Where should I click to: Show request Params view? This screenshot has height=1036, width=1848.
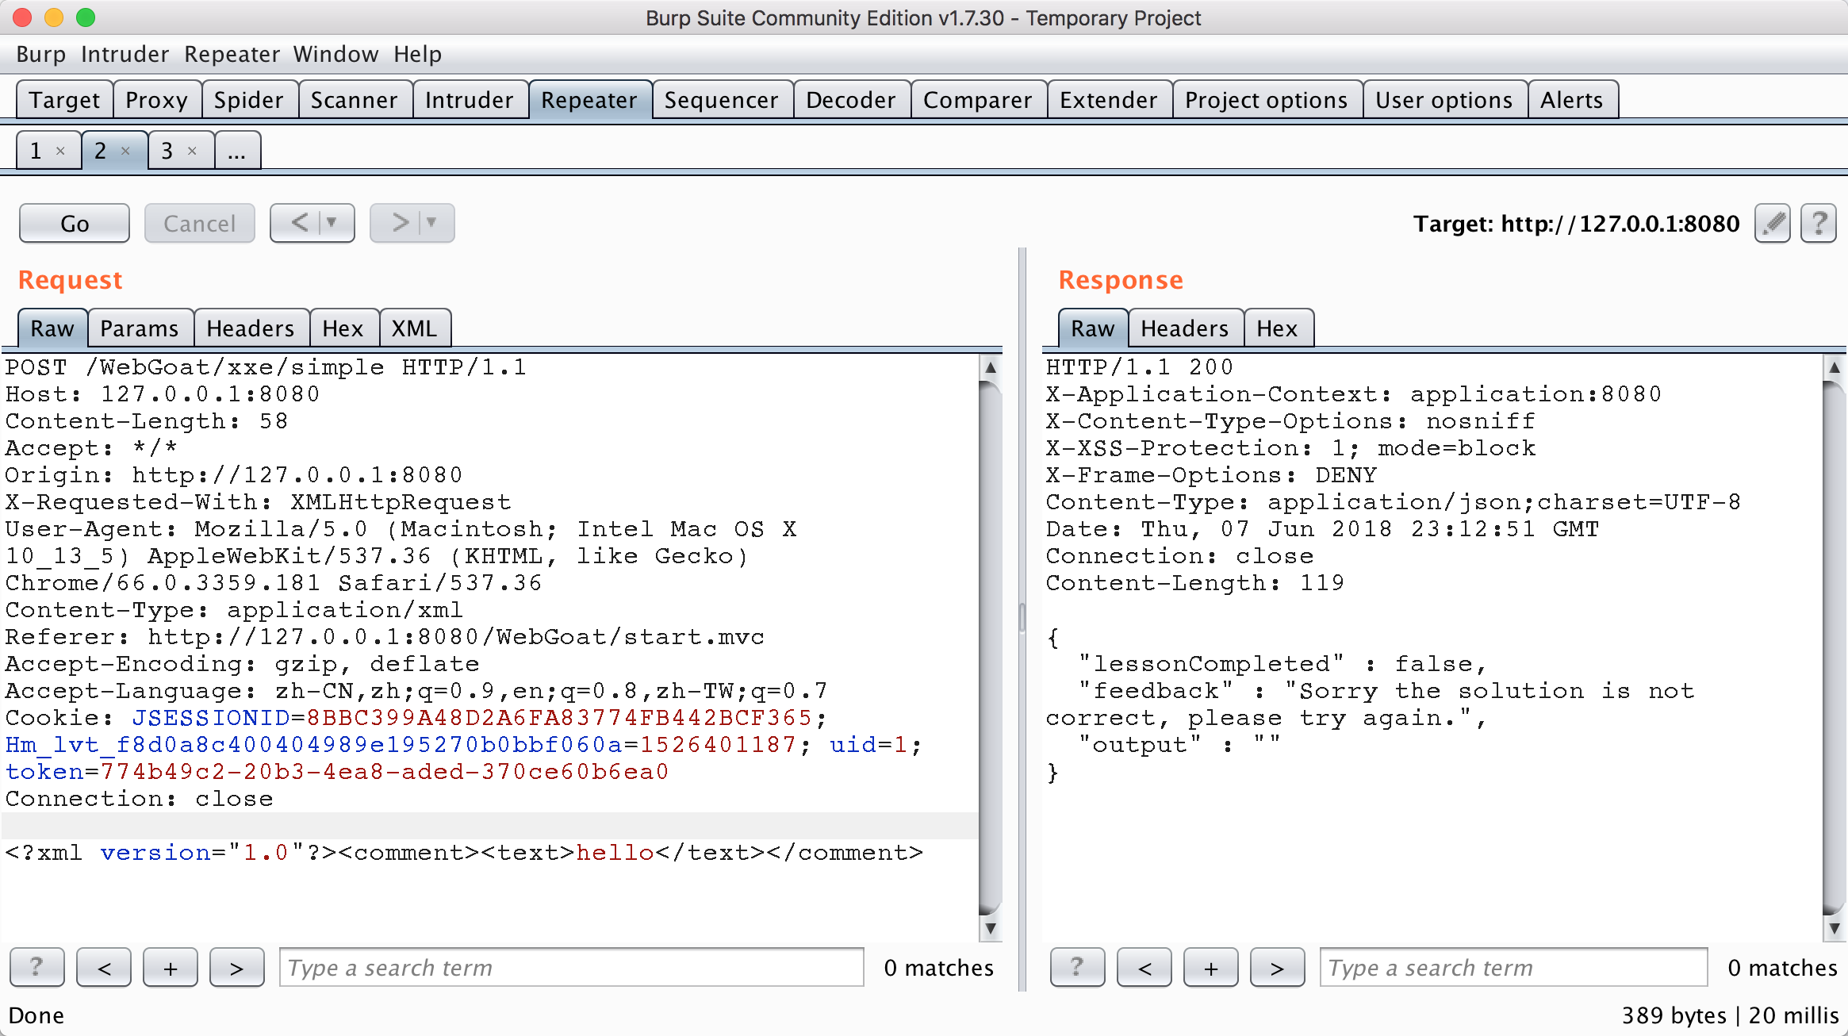click(x=140, y=328)
